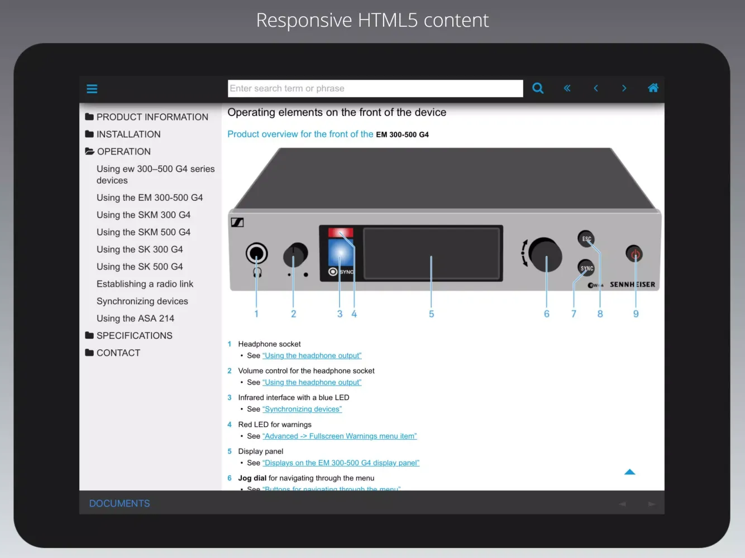Go to previous page arrow
The width and height of the screenshot is (745, 558).
click(596, 88)
